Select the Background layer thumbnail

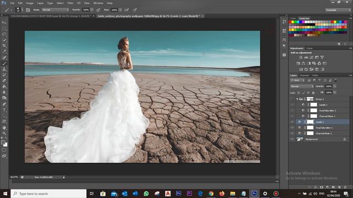click(x=299, y=139)
